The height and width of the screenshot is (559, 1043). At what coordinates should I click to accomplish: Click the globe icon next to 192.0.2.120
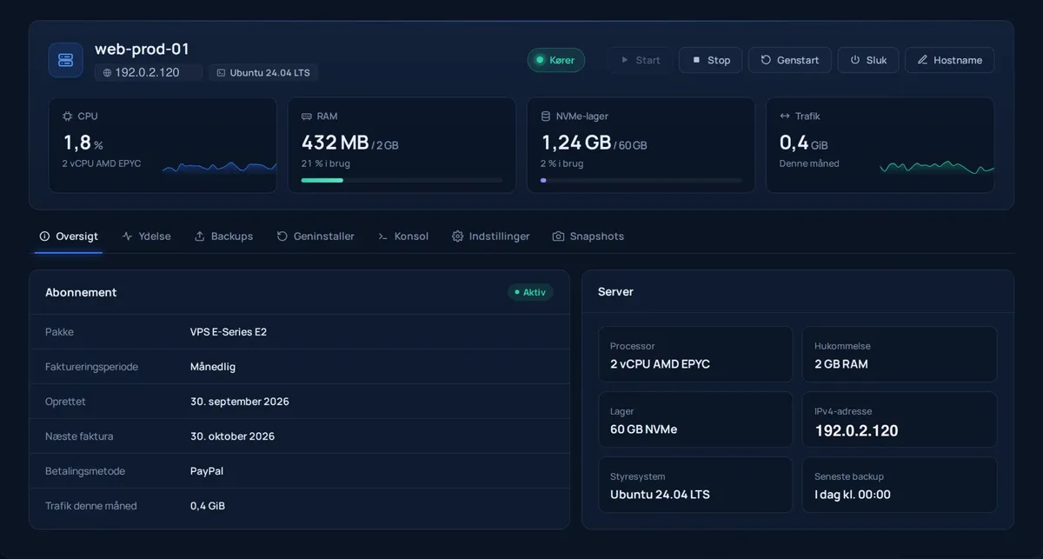click(x=108, y=73)
